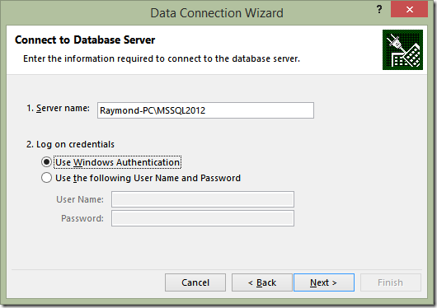Click the "Use Windows Authentication" label text

pos(118,162)
